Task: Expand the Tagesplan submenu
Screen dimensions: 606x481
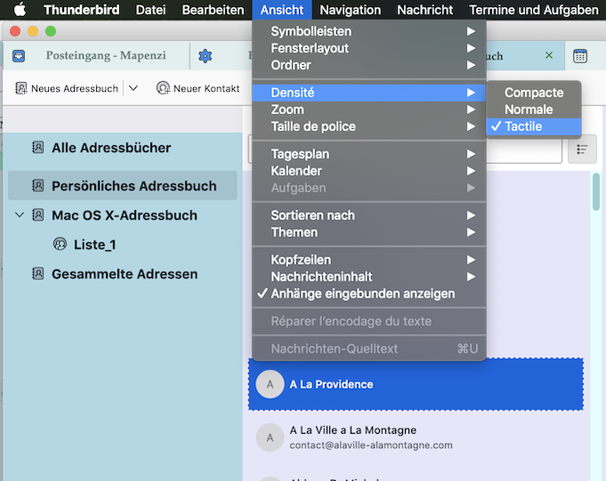Action: point(368,154)
